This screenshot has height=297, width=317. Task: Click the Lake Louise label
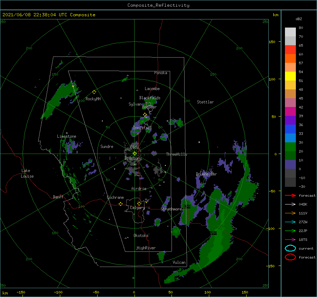point(27,173)
